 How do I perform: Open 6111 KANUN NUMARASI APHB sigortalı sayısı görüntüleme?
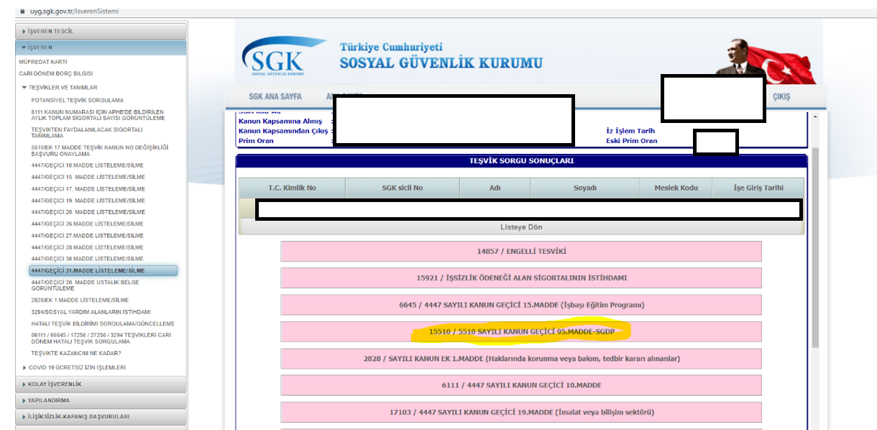98,115
